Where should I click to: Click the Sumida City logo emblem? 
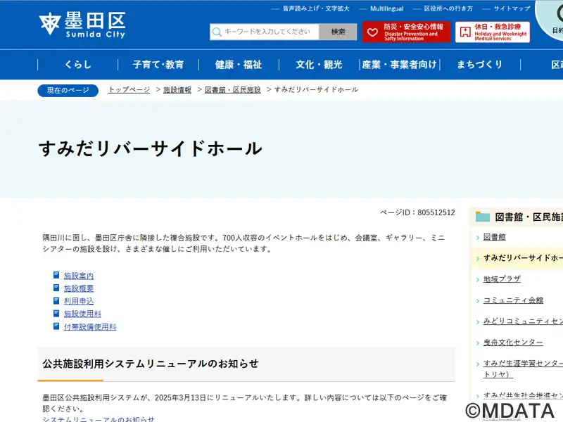pos(49,24)
